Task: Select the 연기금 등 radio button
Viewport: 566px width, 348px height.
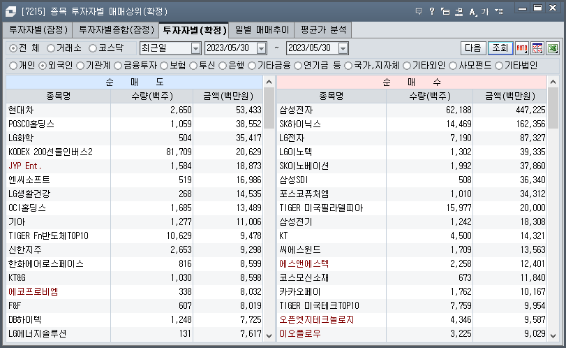Action: [298, 66]
